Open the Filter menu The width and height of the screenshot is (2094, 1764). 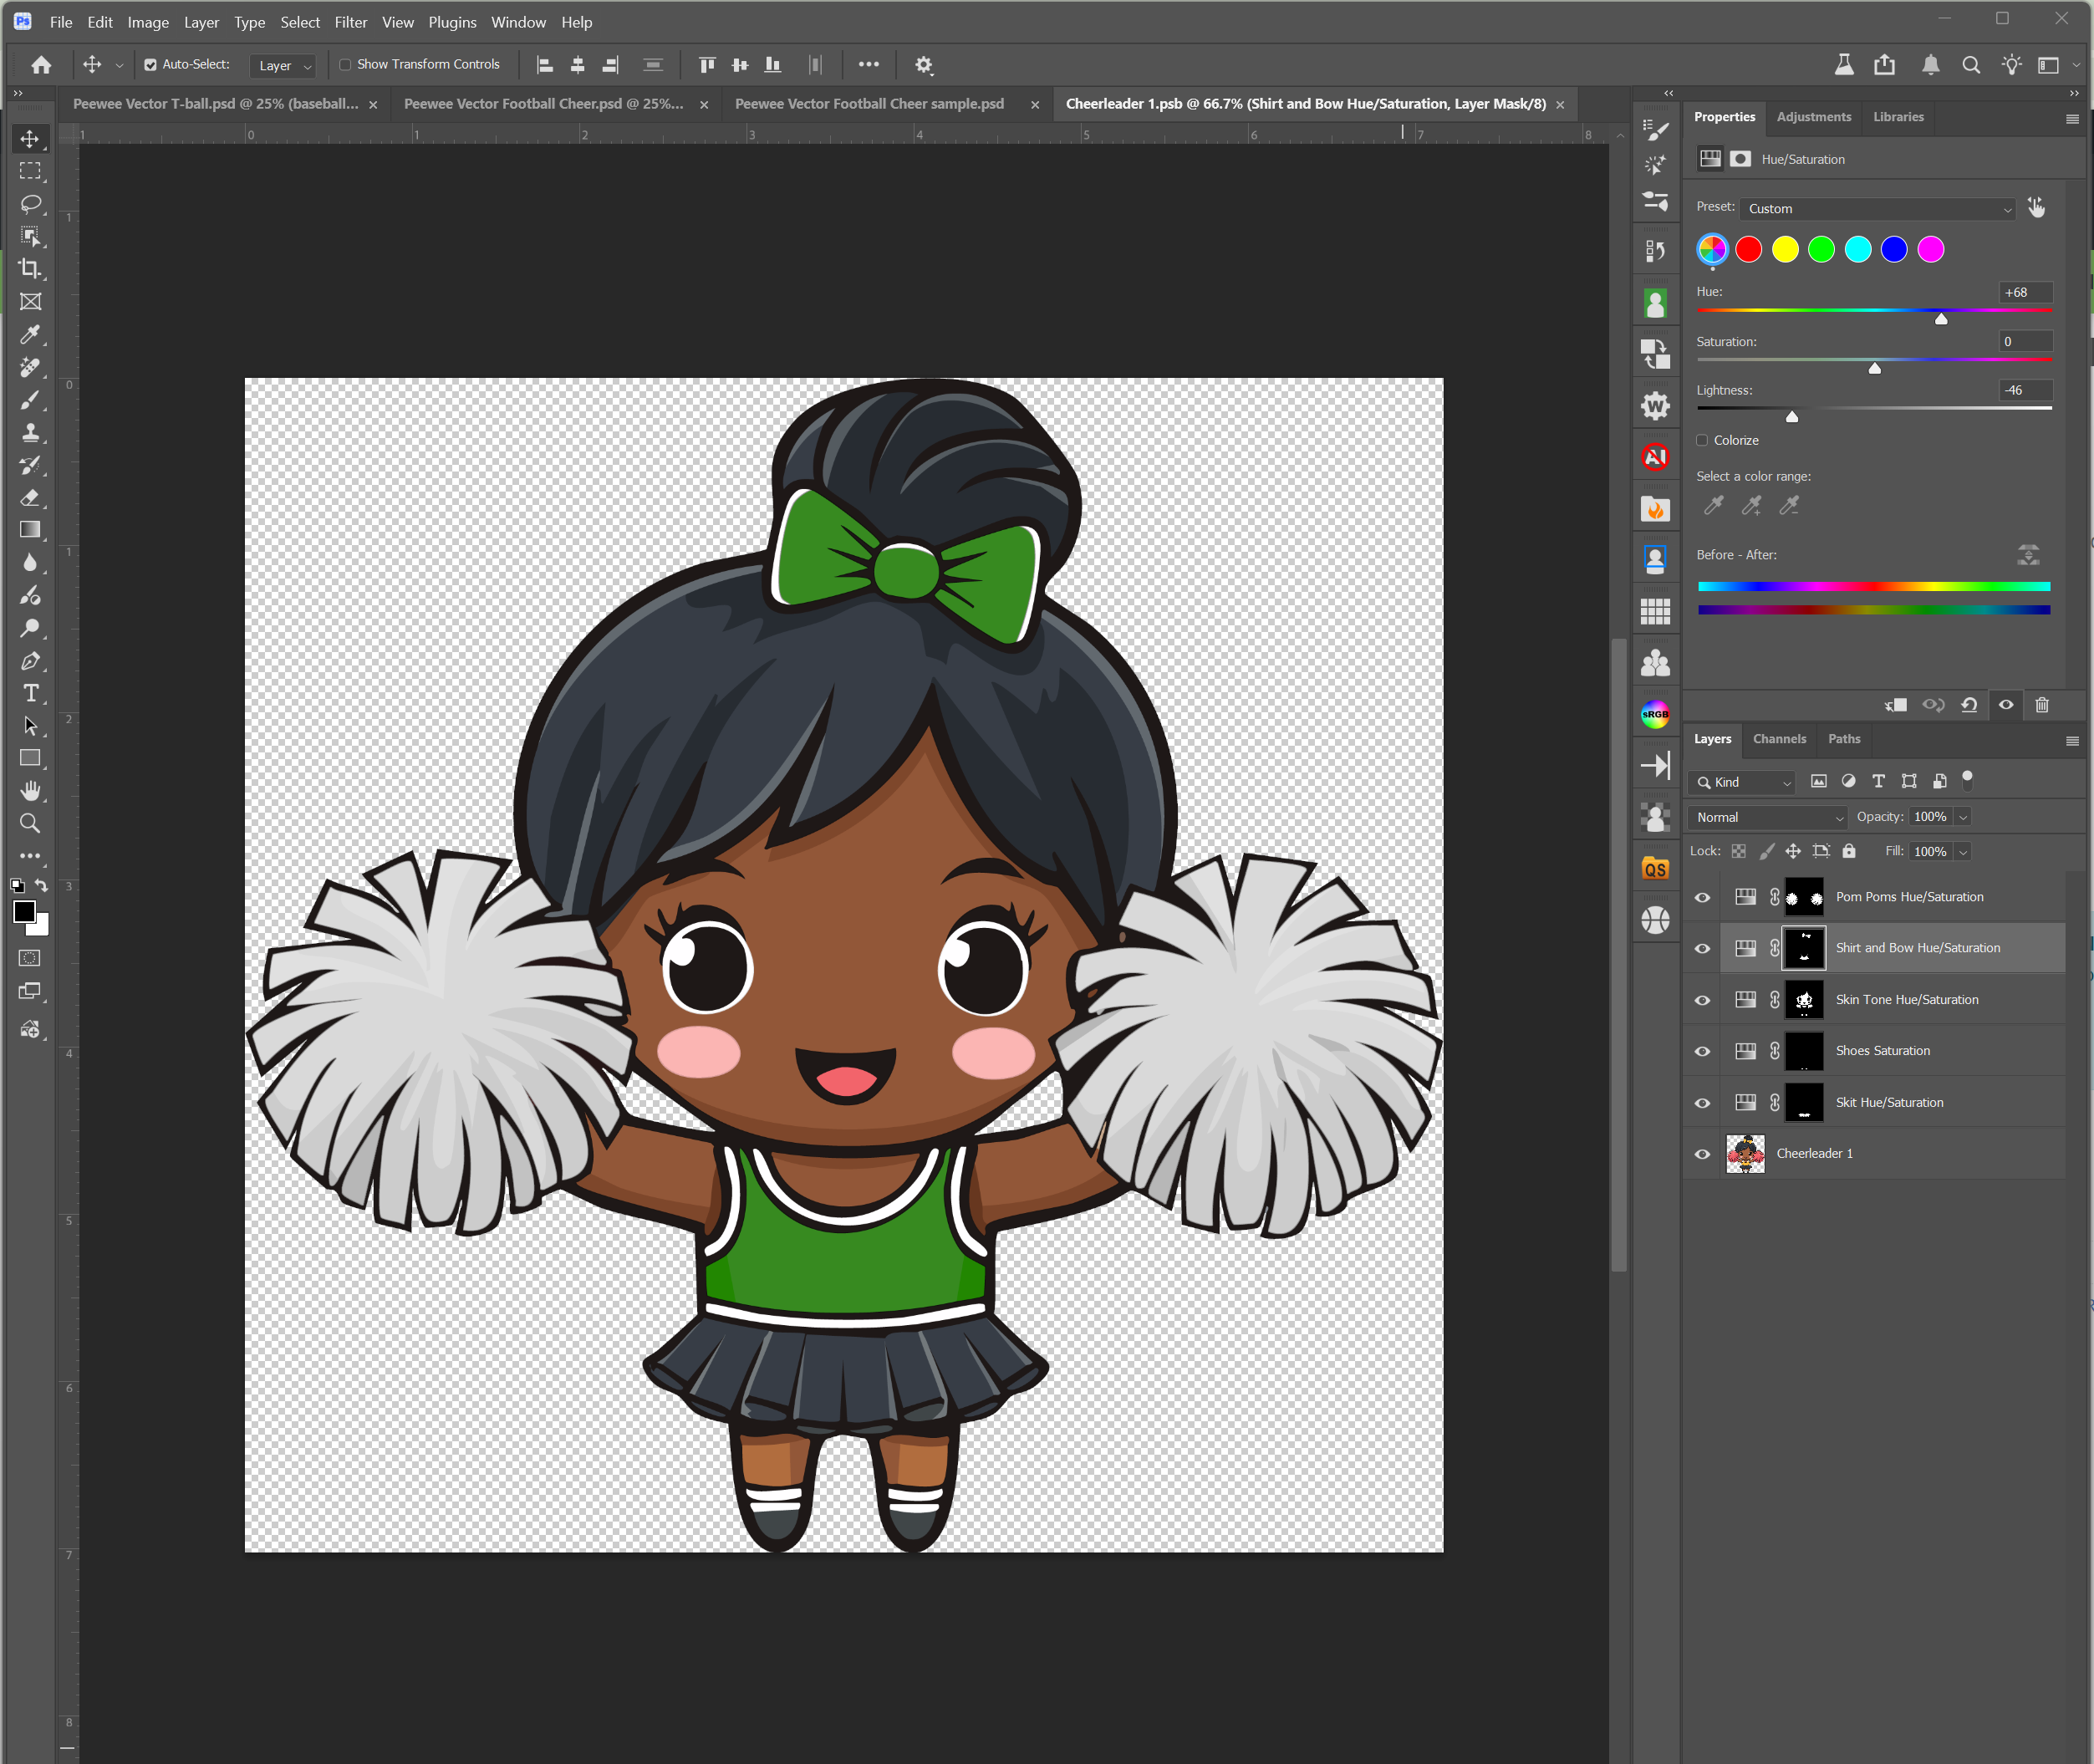(x=350, y=22)
